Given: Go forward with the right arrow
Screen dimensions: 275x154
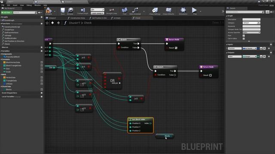Looking at the screenshot, I should (x=58, y=23).
